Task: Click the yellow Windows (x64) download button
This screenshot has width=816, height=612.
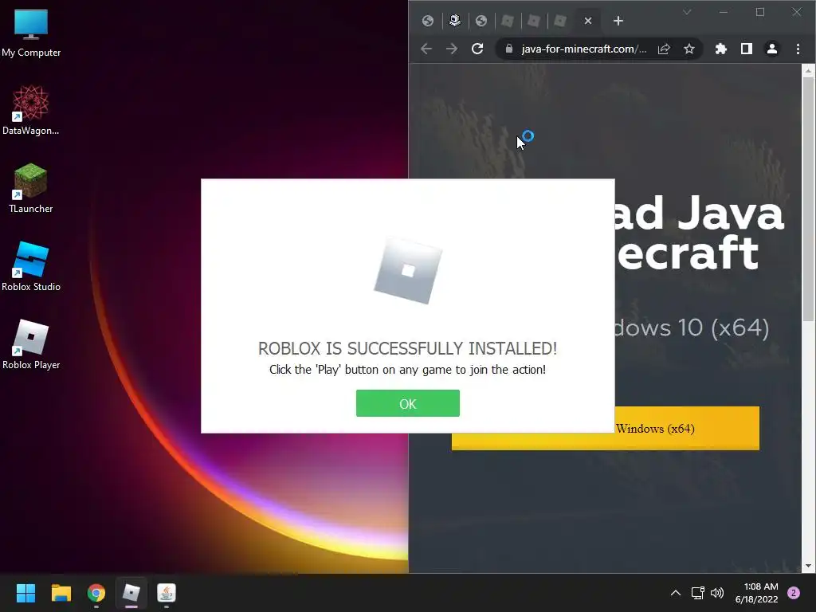Action: coord(606,428)
